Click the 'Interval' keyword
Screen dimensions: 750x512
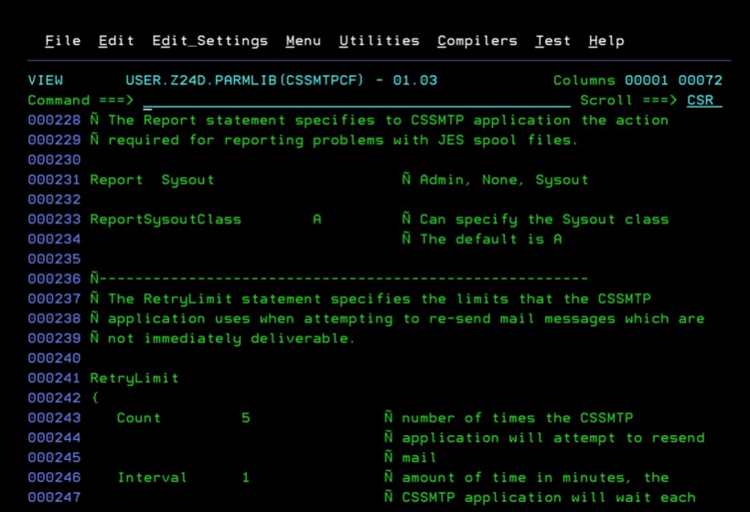(152, 477)
